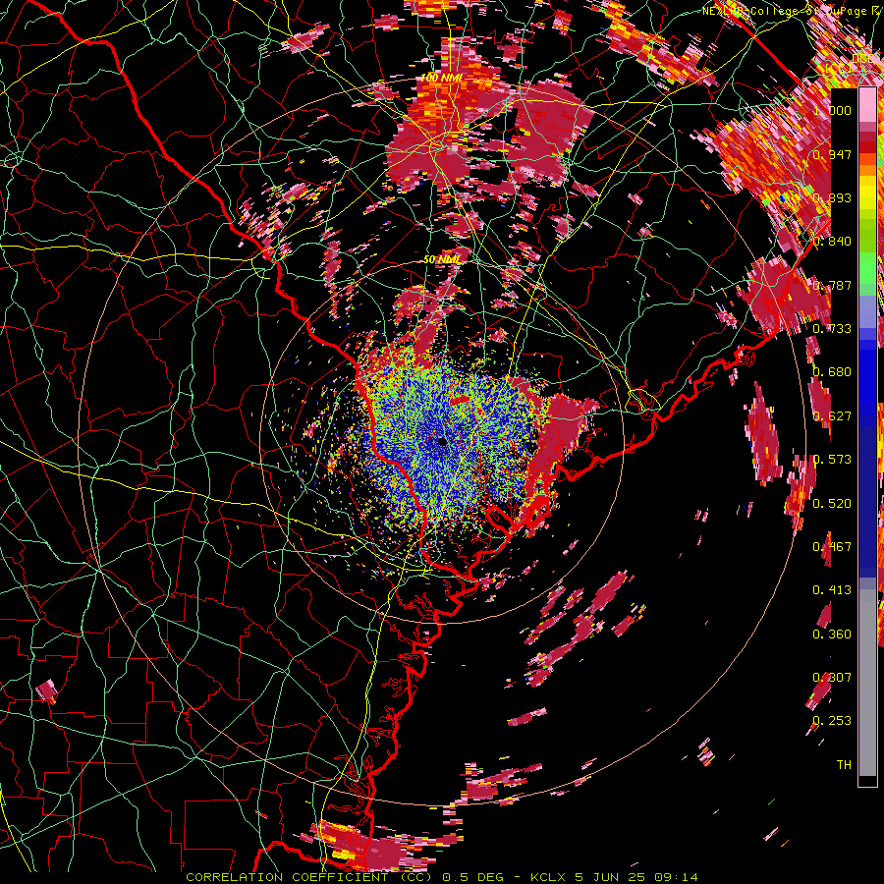Click the "TH" label on the color scale
This screenshot has height=884, width=884.
(x=844, y=765)
